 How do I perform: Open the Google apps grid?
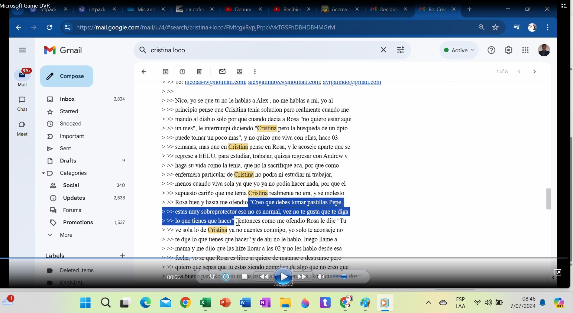pyautogui.click(x=525, y=50)
